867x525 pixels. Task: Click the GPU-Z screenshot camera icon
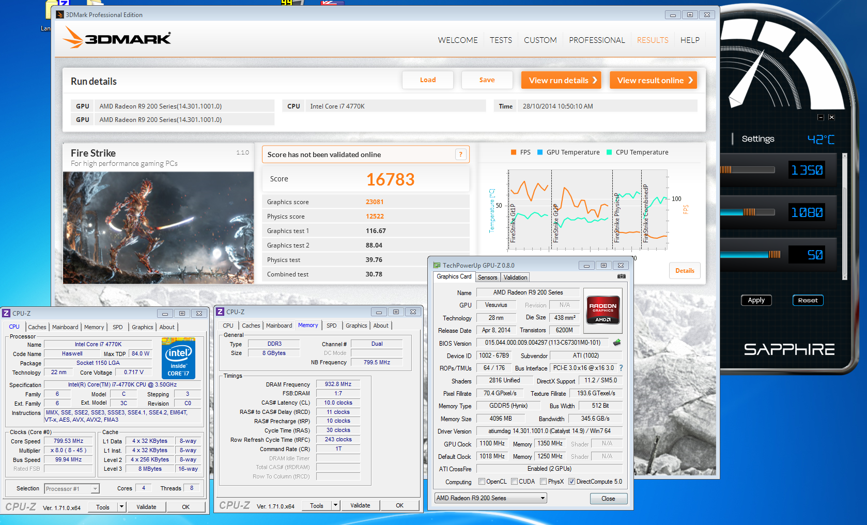pos(621,276)
